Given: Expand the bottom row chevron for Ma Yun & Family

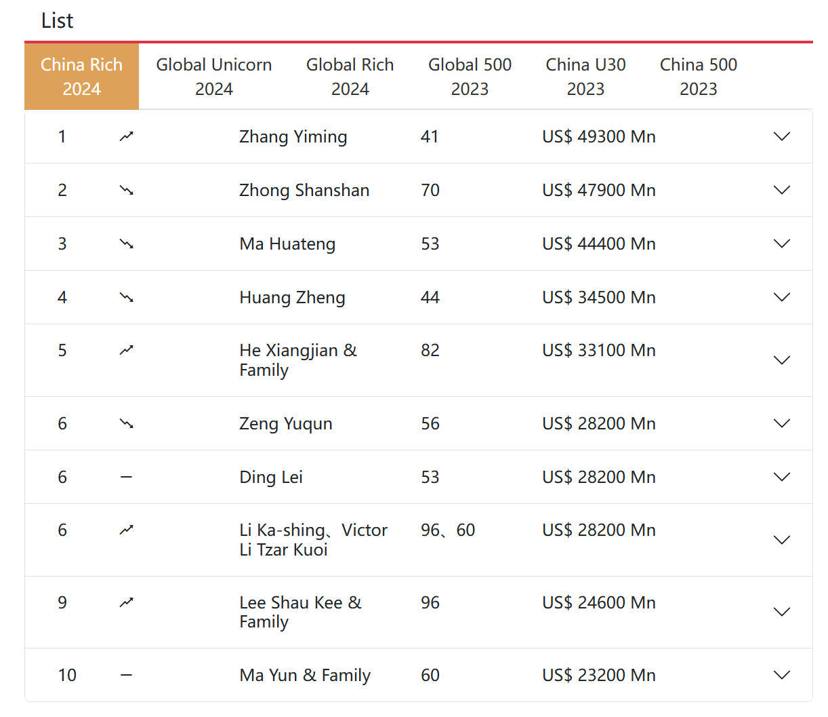Looking at the screenshot, I should (x=781, y=675).
